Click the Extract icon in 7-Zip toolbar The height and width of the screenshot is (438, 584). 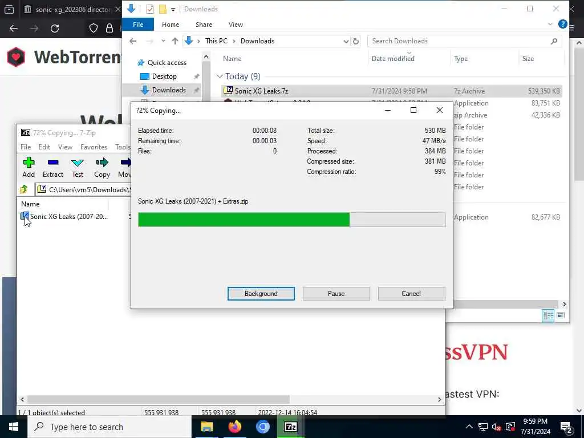(x=53, y=163)
